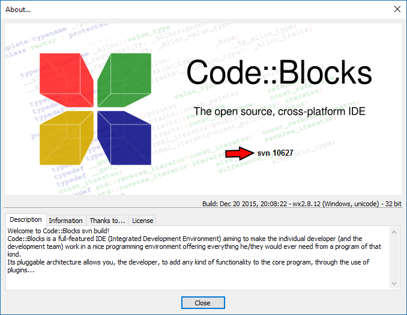
Task: Click the description scrollbar up arrow
Action: [394, 232]
